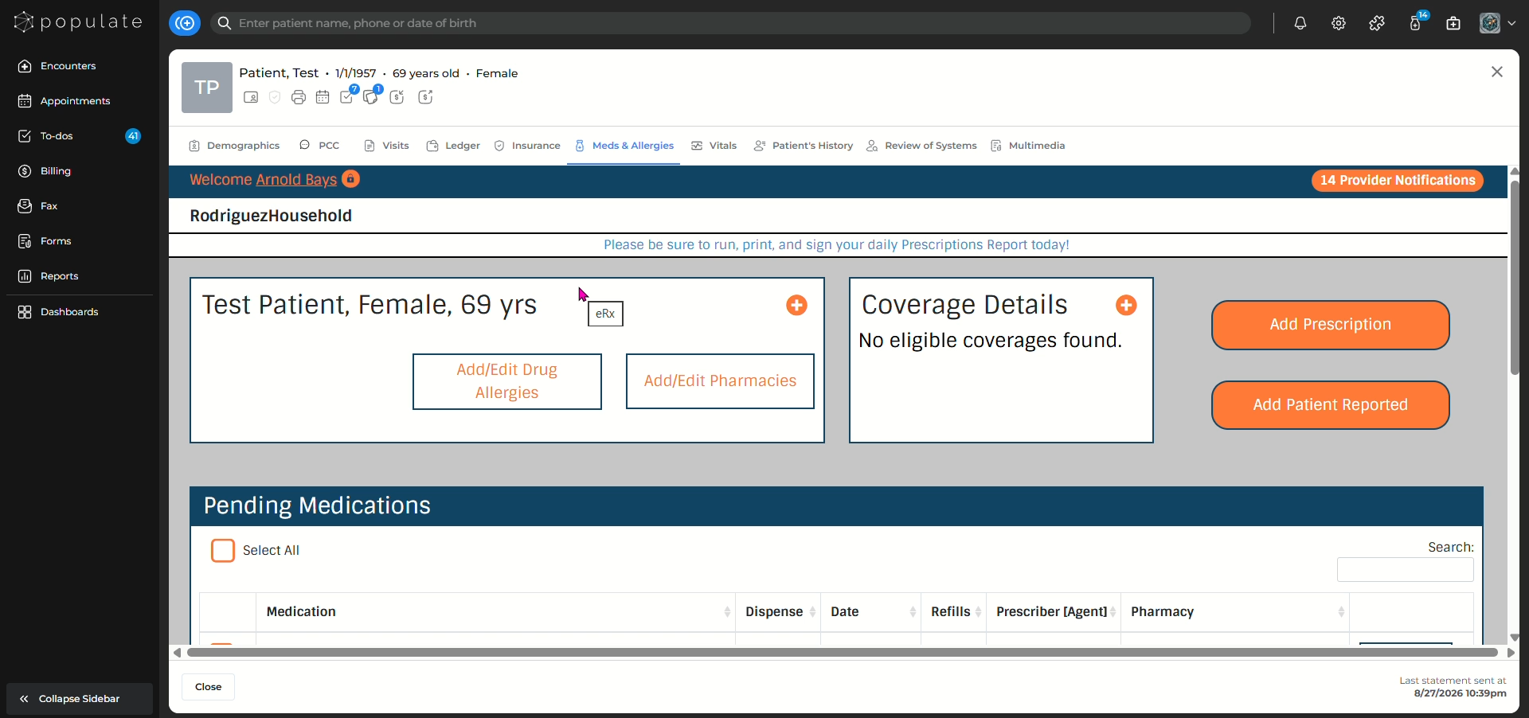Screen dimensions: 1529x718
Task: Switch to the Vitals tab
Action: point(714,146)
